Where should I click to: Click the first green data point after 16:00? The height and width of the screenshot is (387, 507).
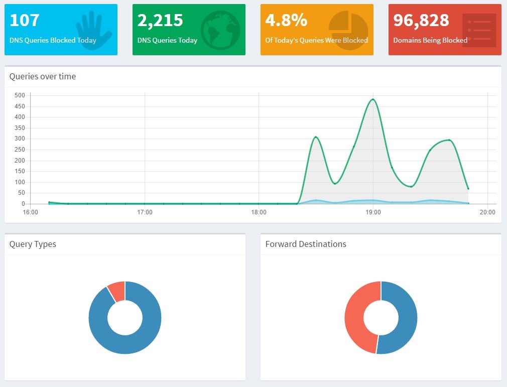coord(49,202)
